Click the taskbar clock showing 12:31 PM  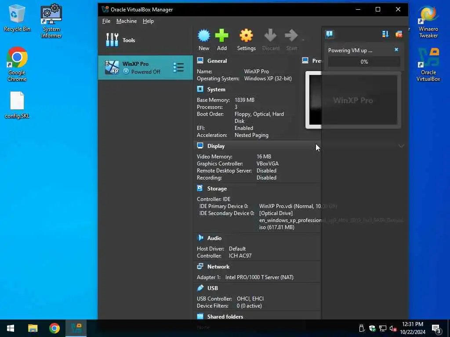coord(413,328)
